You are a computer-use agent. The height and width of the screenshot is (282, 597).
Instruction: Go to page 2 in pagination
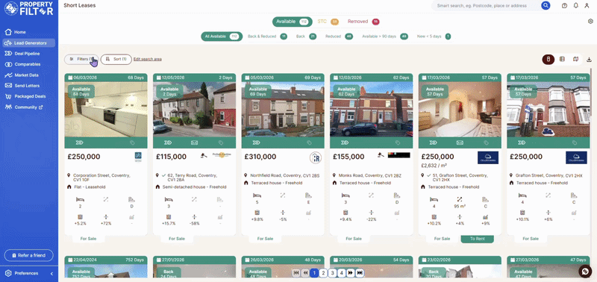(x=323, y=273)
